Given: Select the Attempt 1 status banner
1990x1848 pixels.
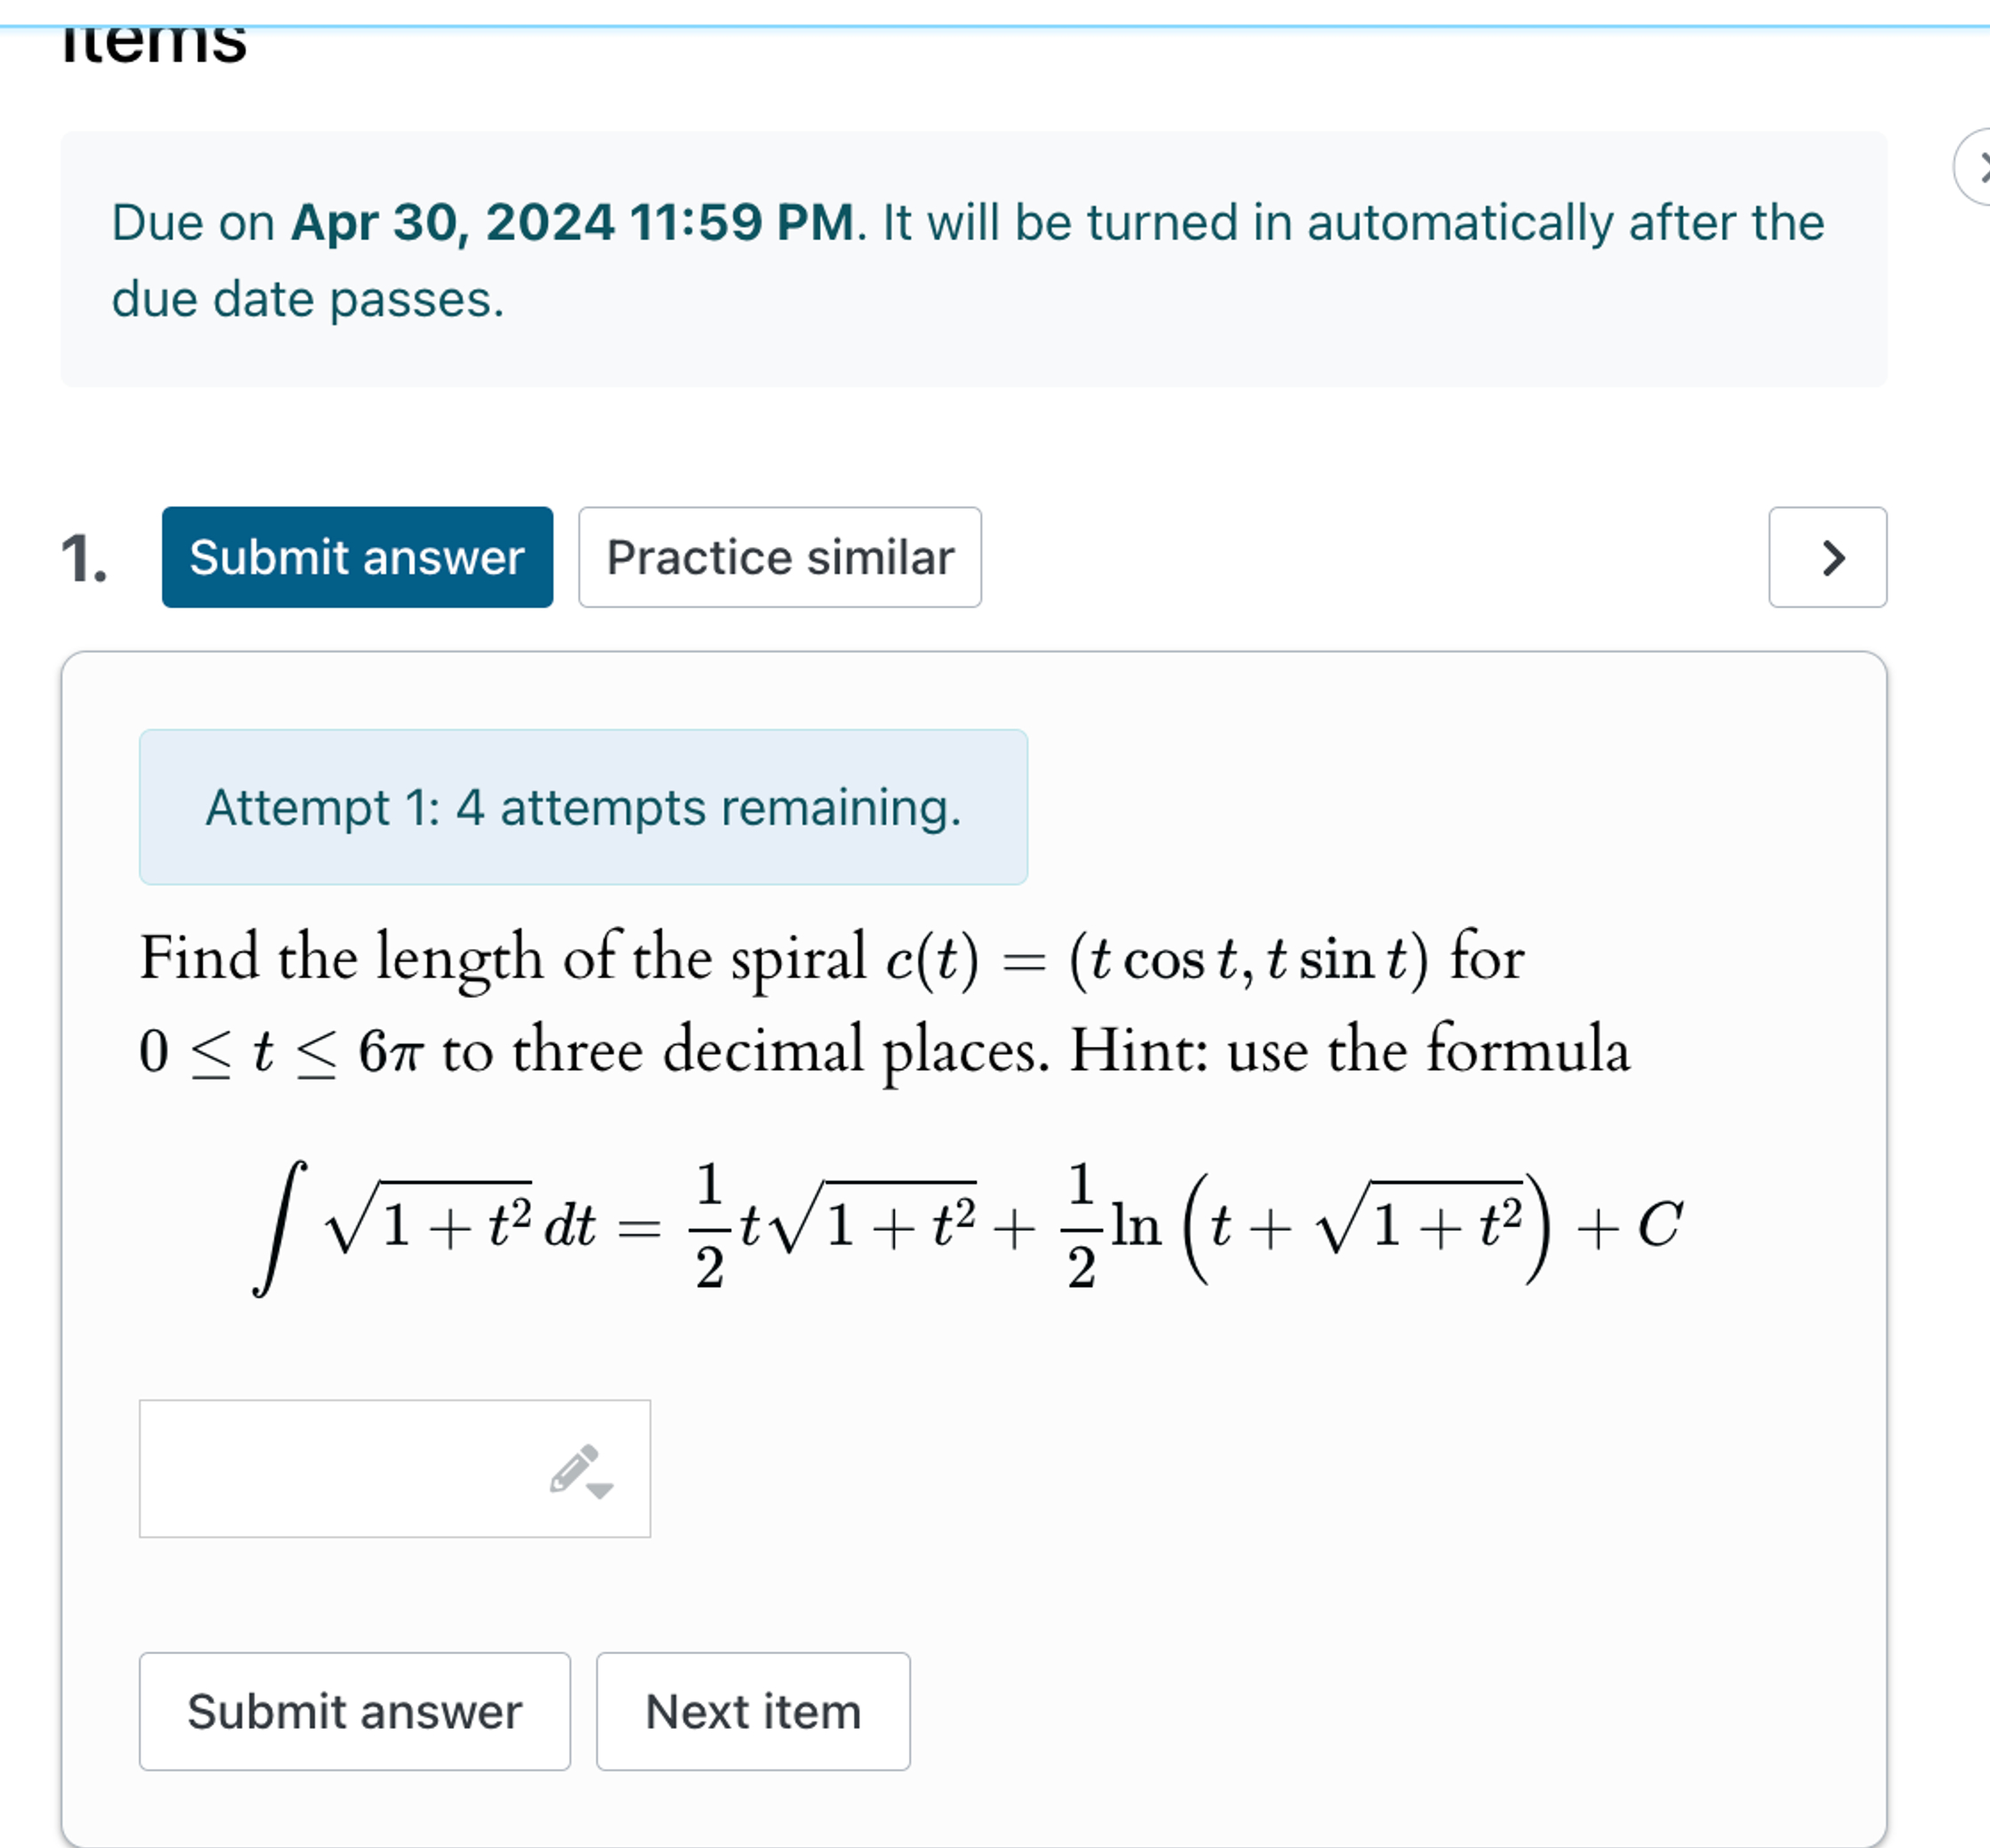Looking at the screenshot, I should pos(584,807).
